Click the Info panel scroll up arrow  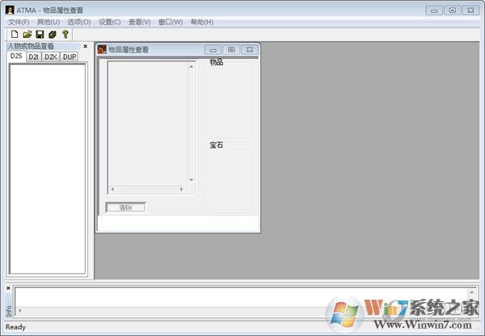pyautogui.click(x=472, y=292)
